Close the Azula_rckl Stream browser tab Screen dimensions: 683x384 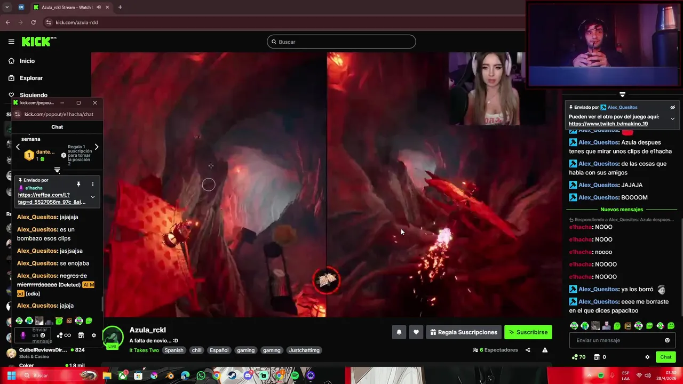coord(107,7)
